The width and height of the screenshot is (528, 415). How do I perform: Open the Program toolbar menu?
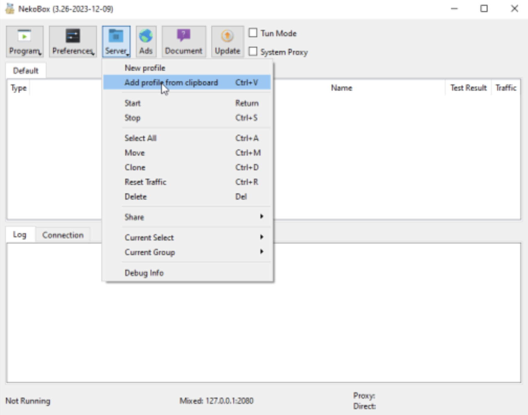tap(25, 41)
